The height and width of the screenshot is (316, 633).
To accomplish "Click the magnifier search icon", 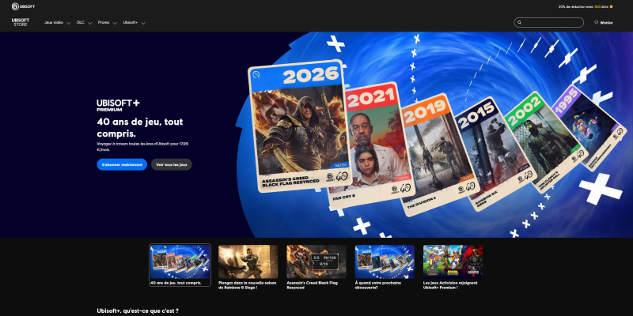I will coord(520,23).
